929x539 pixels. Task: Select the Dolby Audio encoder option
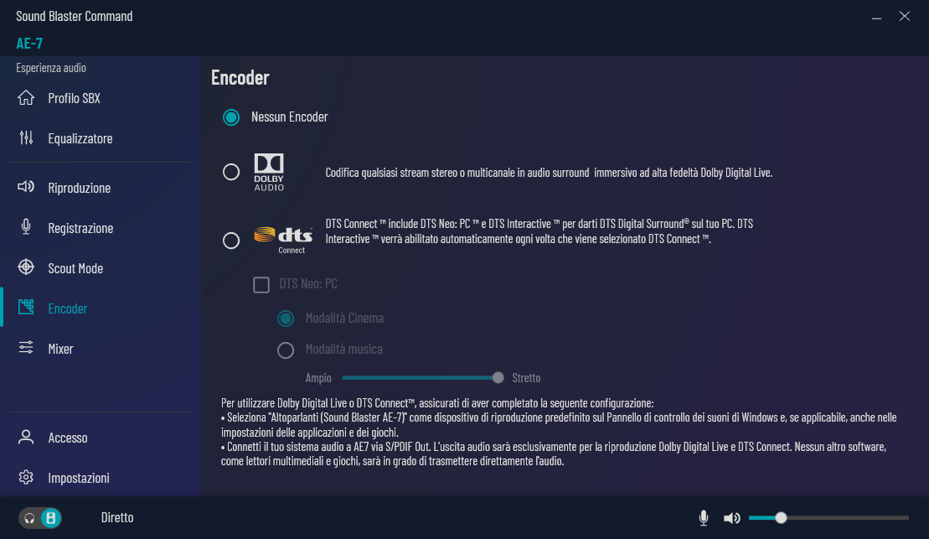coord(231,172)
